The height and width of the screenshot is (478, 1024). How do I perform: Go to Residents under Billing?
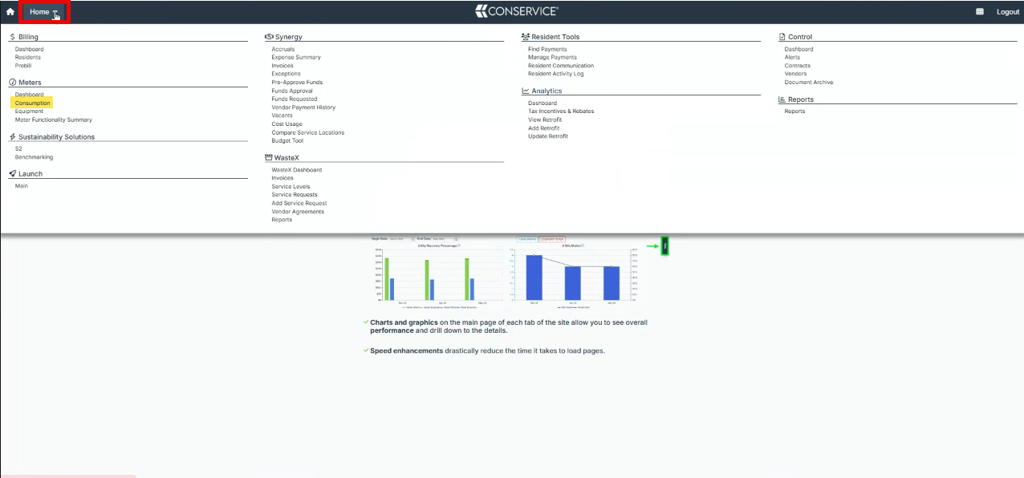coord(28,58)
